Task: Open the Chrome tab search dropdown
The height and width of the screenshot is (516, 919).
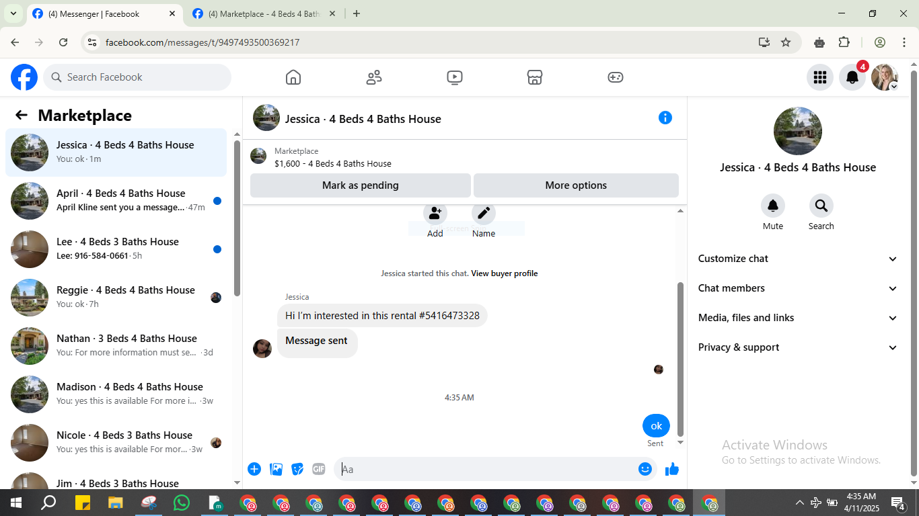Action: point(13,13)
